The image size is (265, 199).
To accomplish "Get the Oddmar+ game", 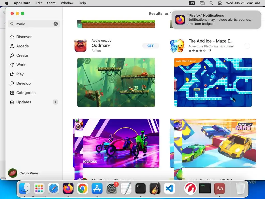I will coord(150,46).
